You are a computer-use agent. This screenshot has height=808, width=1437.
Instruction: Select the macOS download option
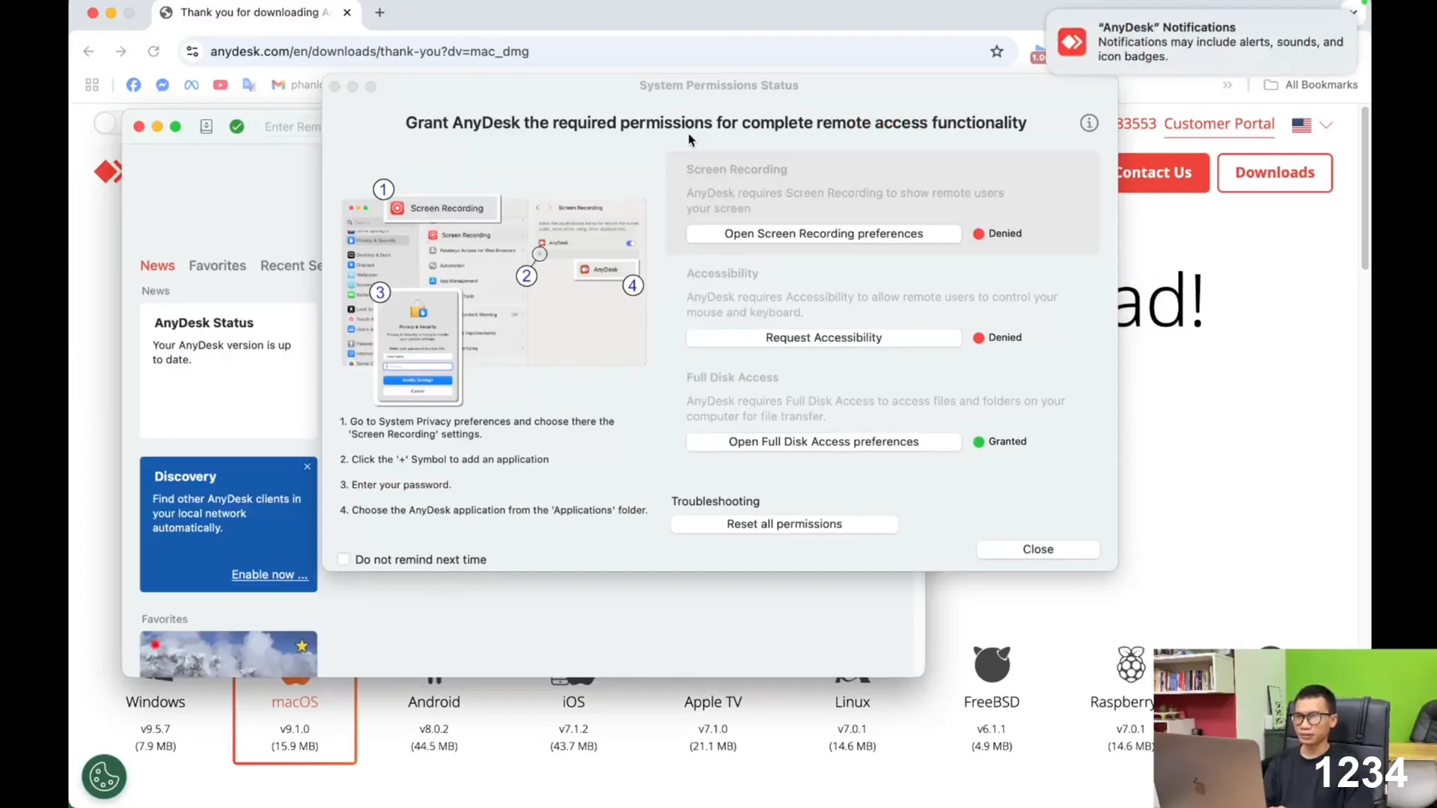tap(295, 720)
